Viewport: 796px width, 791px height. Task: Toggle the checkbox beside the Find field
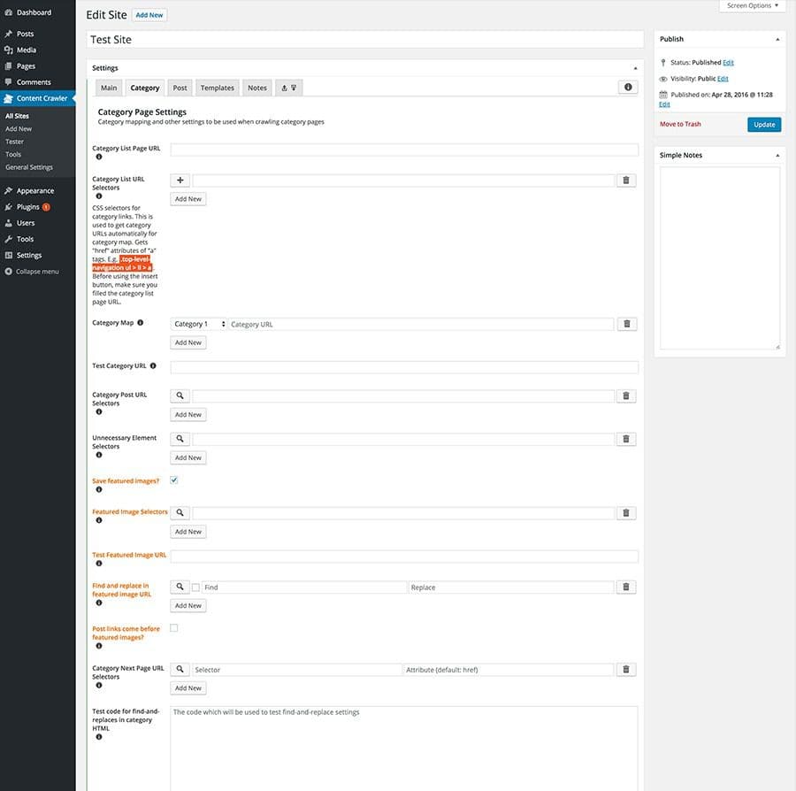click(195, 587)
